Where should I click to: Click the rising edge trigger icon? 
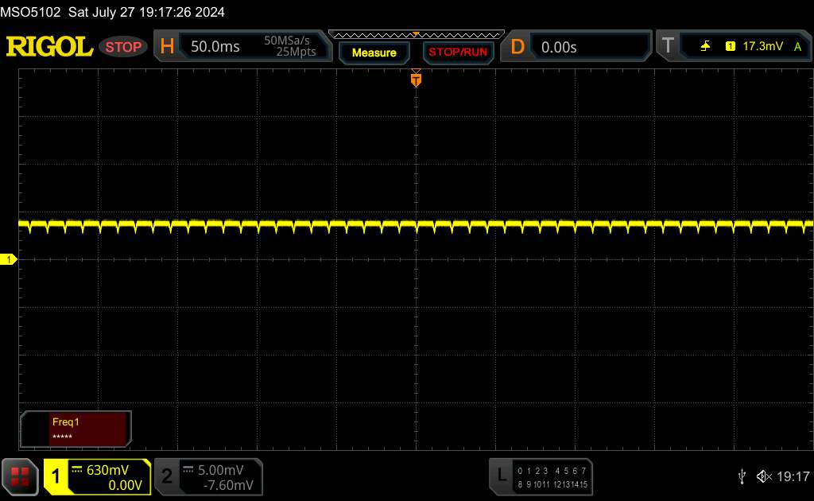pos(705,47)
